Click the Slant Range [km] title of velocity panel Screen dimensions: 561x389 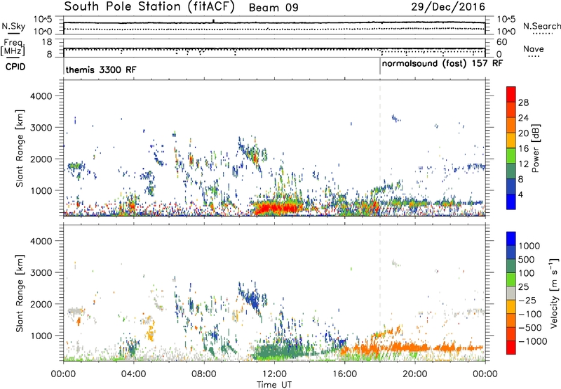pos(20,293)
